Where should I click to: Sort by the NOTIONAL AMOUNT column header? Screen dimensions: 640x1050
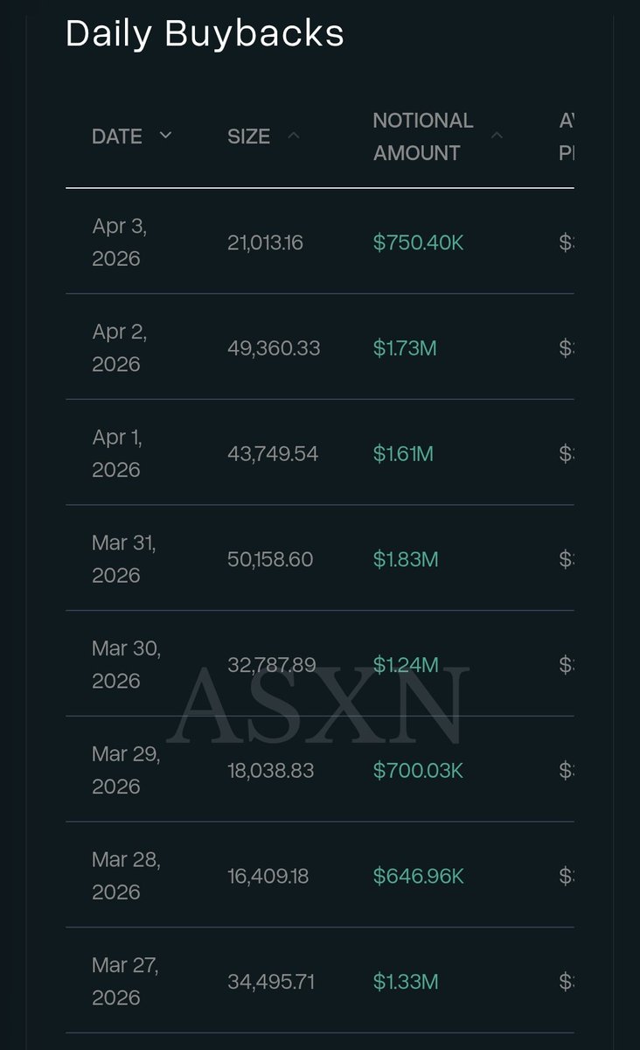tap(423, 136)
